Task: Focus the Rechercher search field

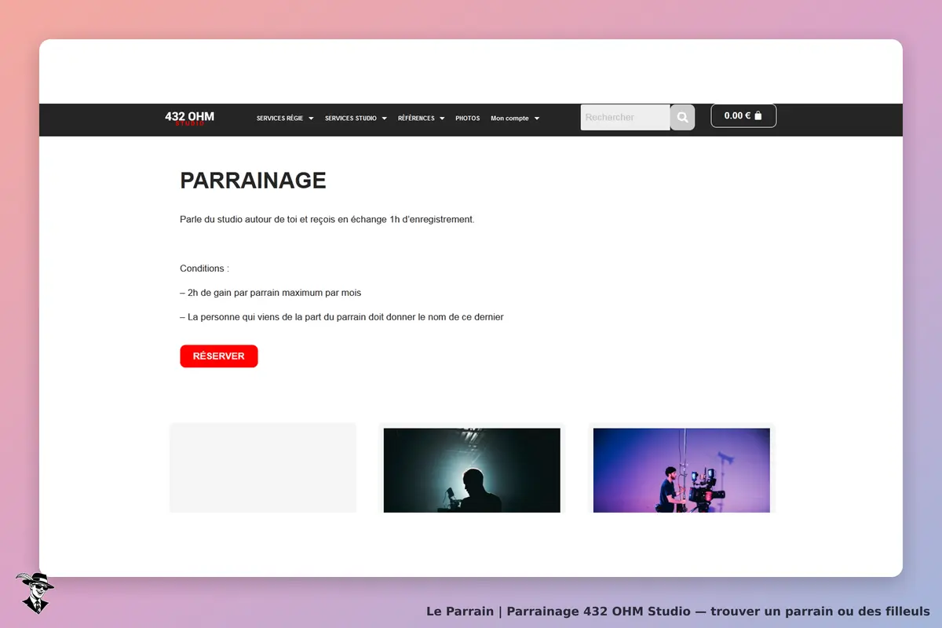Action: pos(626,117)
